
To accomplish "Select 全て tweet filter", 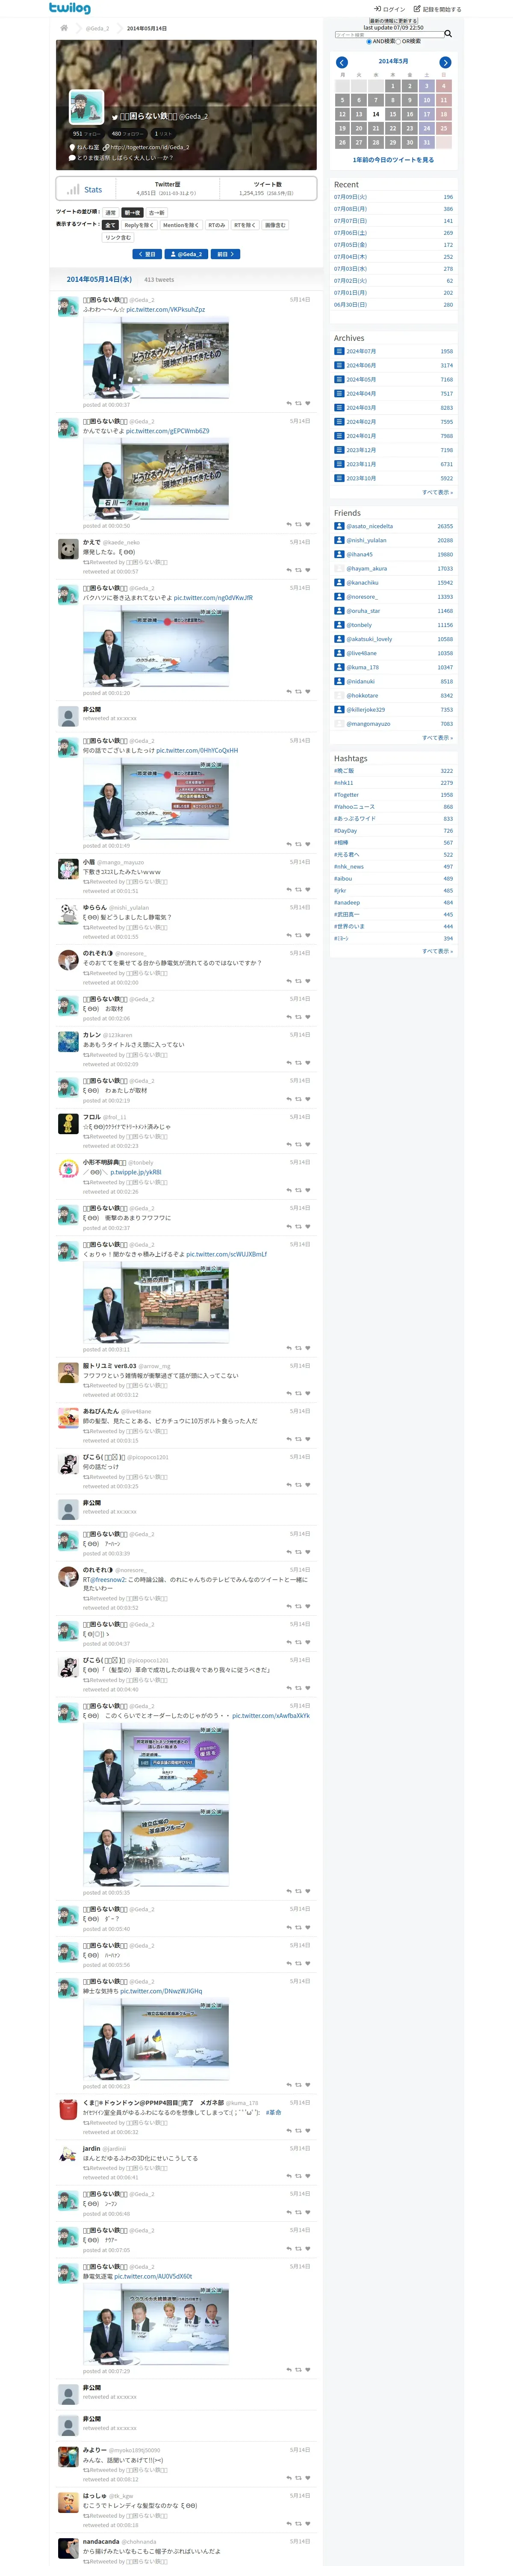I will pos(111,225).
